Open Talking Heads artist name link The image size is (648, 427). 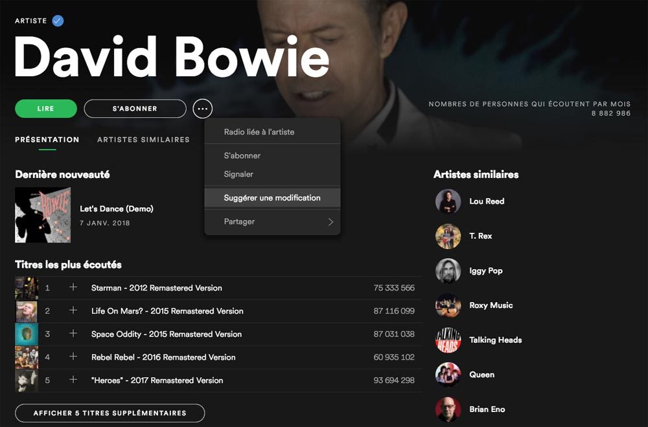click(496, 340)
